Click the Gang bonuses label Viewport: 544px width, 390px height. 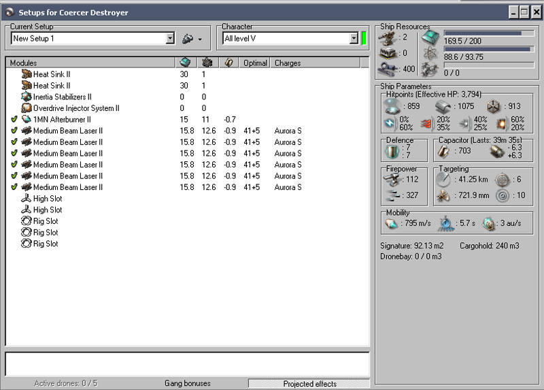point(188,383)
